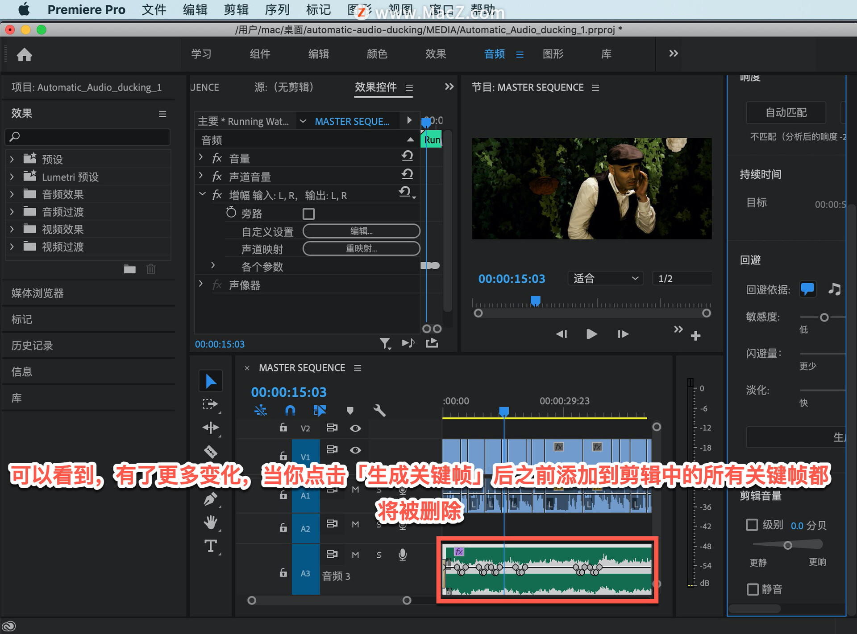Click the Add Marker icon in the timeline

350,410
